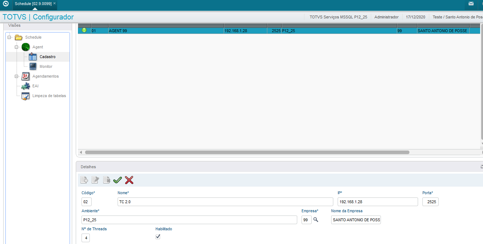
Task: Open the Schedule folder icon
Action: tap(18, 37)
